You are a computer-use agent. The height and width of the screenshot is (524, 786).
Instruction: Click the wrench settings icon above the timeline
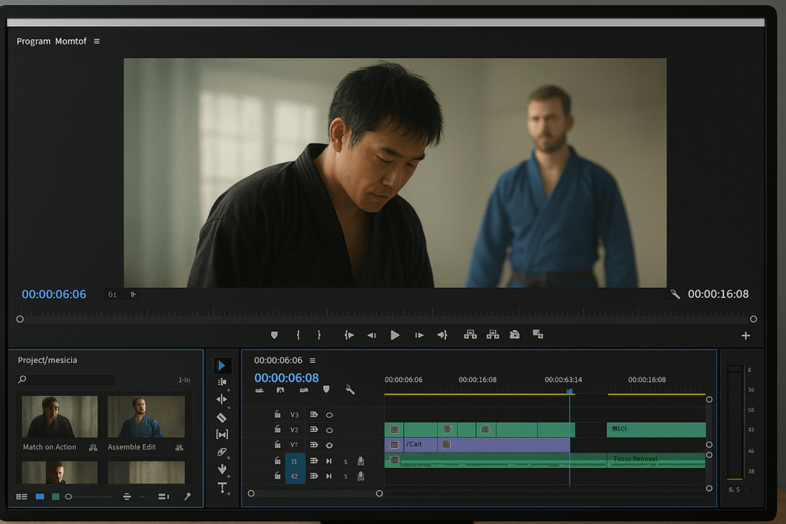350,391
